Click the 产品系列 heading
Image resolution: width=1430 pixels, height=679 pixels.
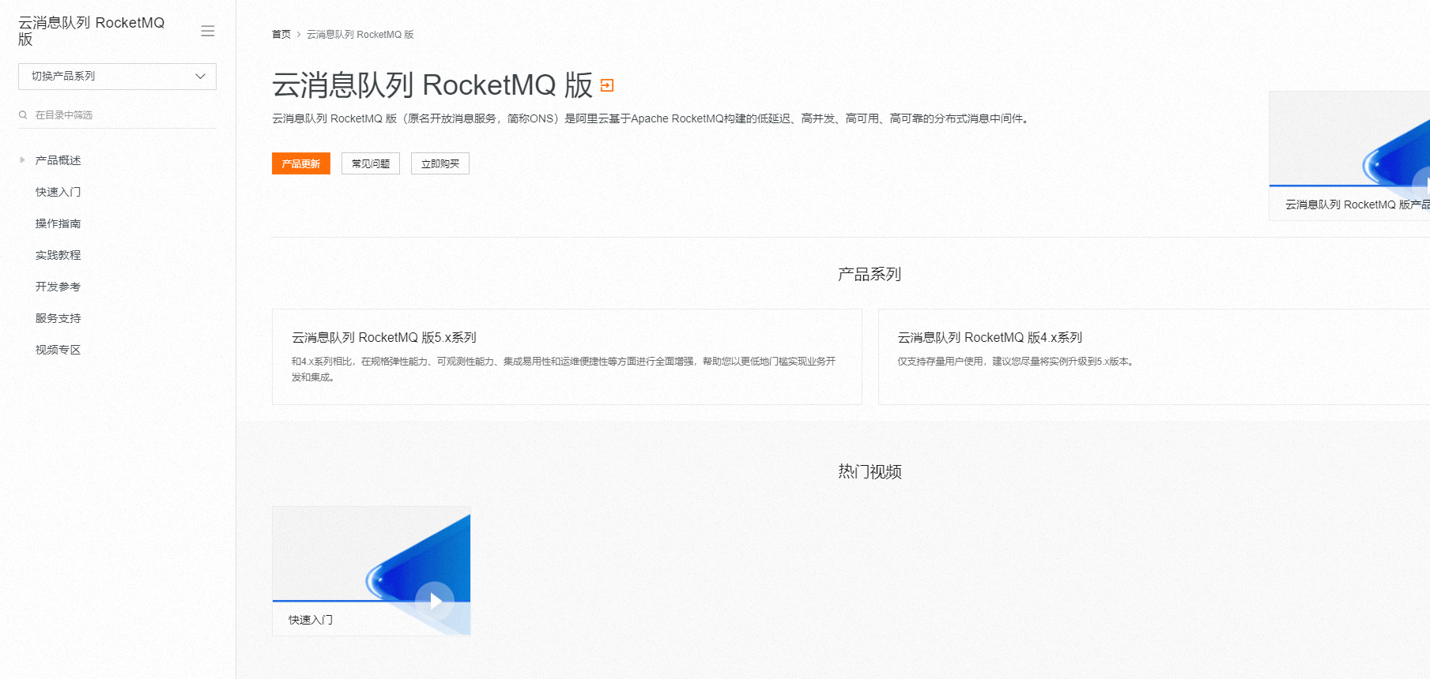point(870,274)
